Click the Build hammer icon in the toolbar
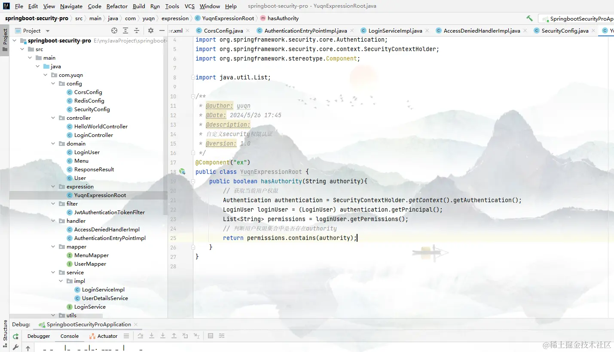 (x=529, y=18)
